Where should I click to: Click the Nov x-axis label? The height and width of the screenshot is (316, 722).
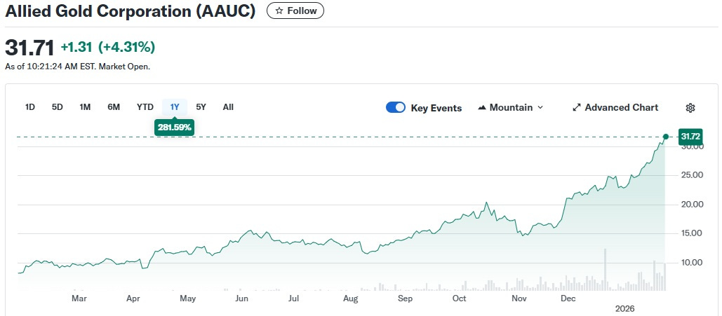pyautogui.click(x=519, y=298)
